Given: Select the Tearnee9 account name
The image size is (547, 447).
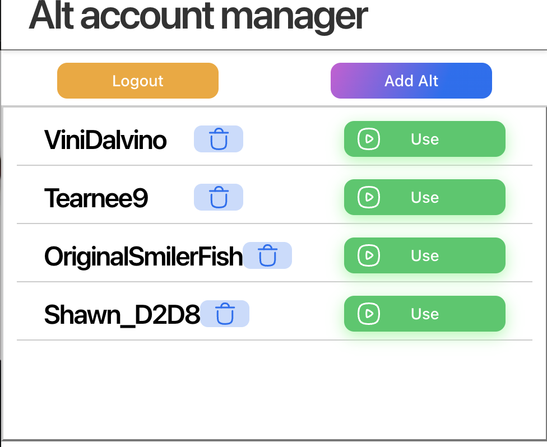Looking at the screenshot, I should point(96,198).
